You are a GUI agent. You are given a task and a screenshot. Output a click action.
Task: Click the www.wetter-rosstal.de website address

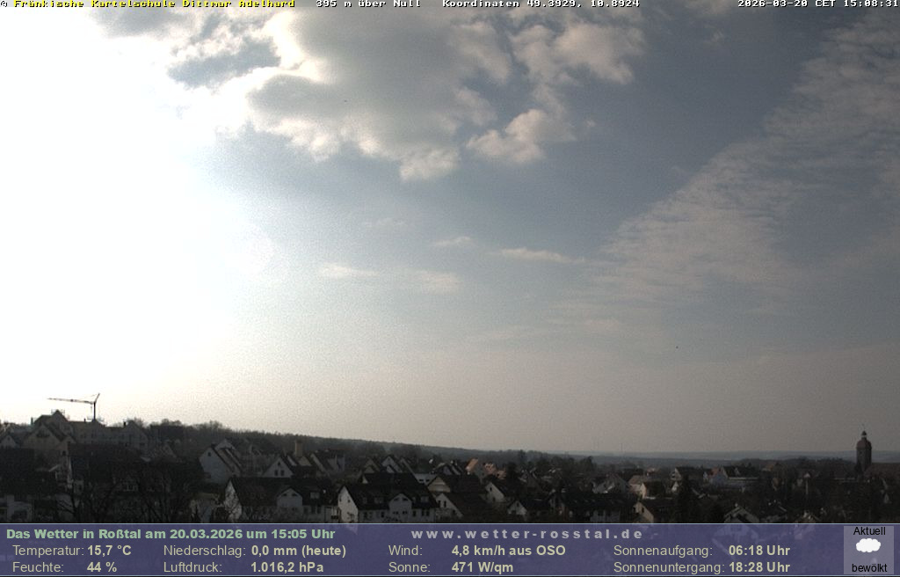coord(527,534)
